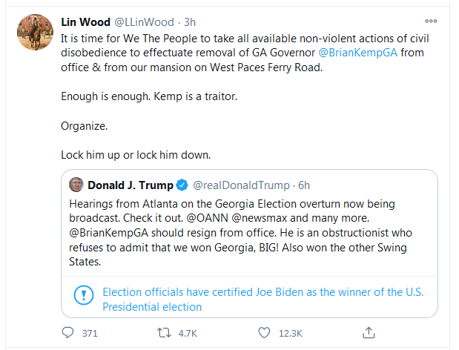This screenshot has height=350, width=459.
Task: Click Donald J. Trump's verified badge
Action: (x=181, y=185)
